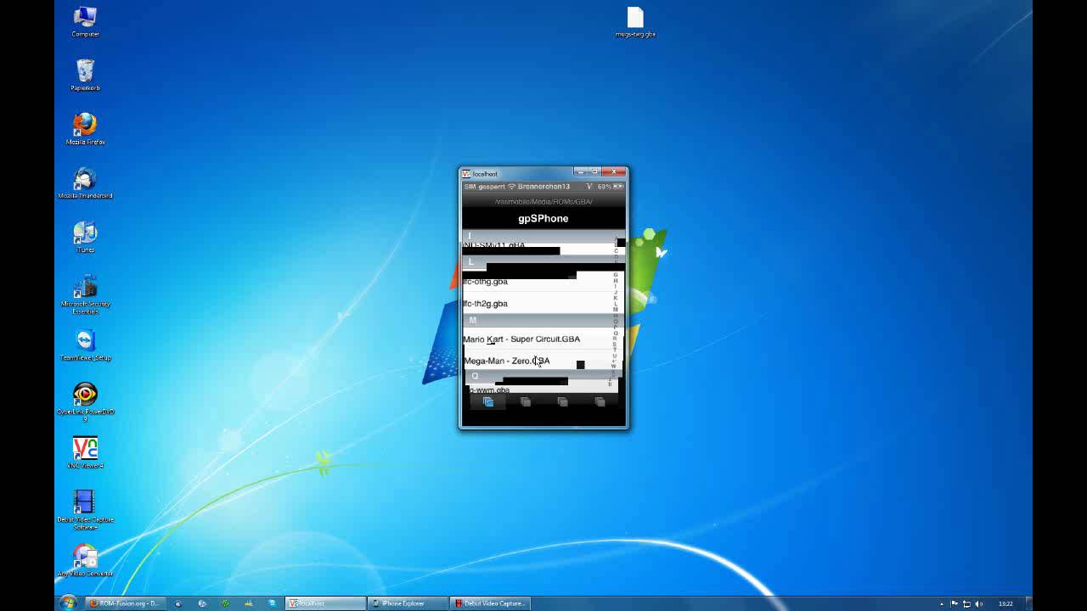The height and width of the screenshot is (611, 1087).
Task: Open Mega-Man - Zero.GBA ROM
Action: 537,361
